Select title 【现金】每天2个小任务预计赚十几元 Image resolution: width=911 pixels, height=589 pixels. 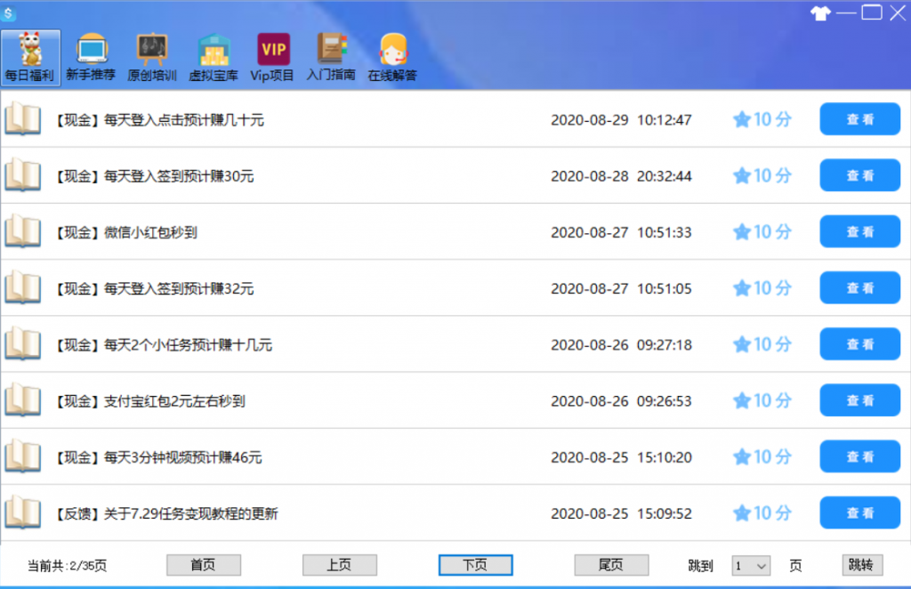coord(164,345)
